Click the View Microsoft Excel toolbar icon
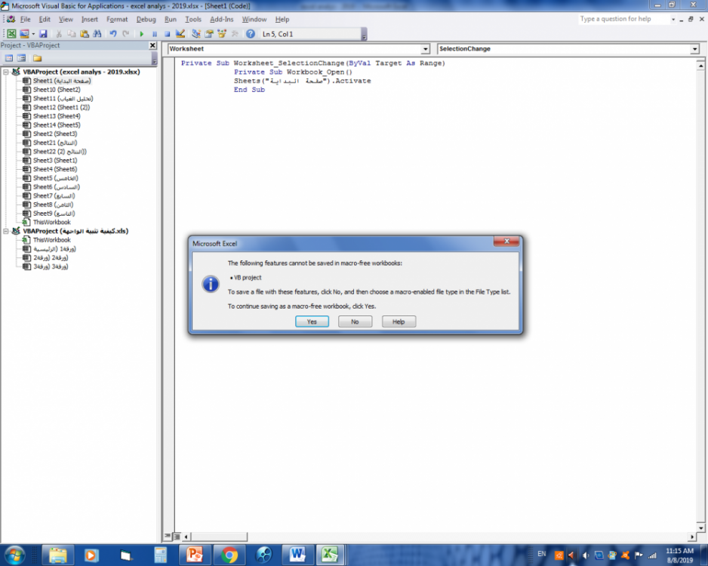The width and height of the screenshot is (708, 566). click(12, 34)
